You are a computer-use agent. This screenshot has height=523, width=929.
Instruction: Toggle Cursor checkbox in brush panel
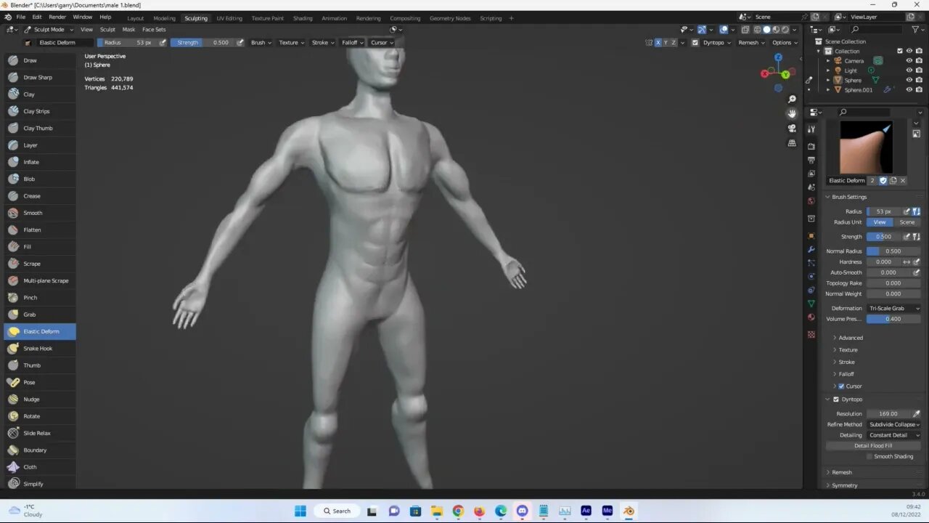(841, 386)
